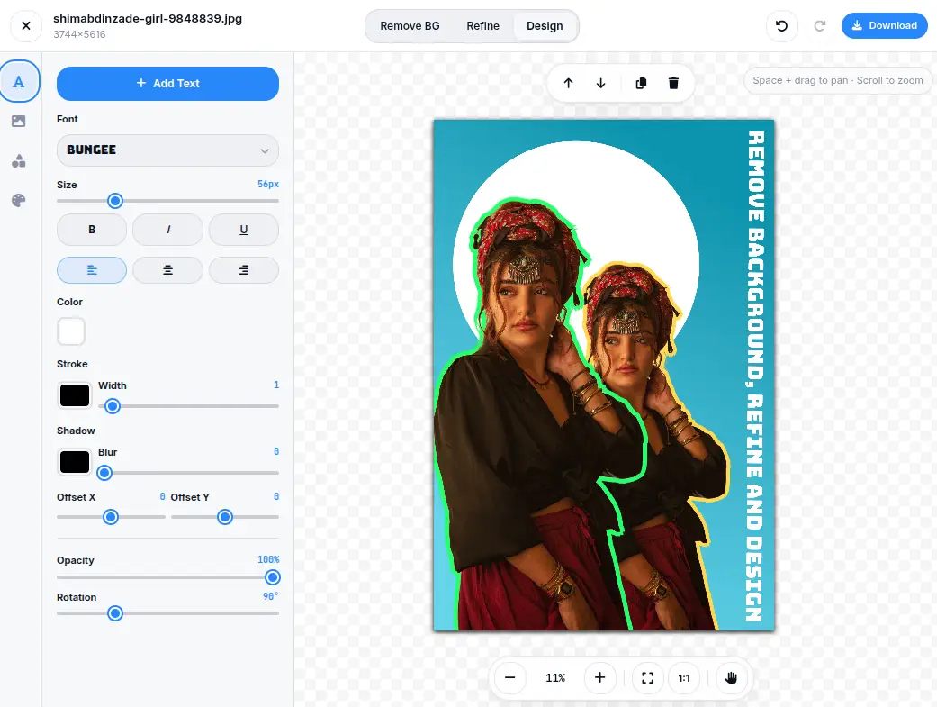937x707 pixels.
Task: Redo the last action
Action: [x=820, y=26]
